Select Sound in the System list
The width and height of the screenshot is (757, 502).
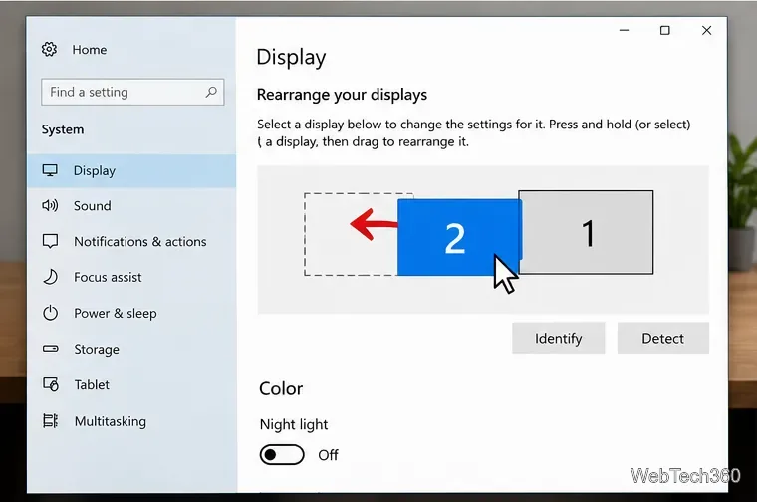(x=131, y=206)
